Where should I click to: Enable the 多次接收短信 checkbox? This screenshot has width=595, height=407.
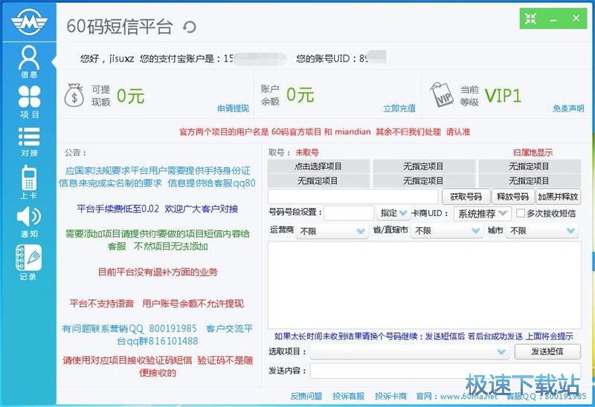click(521, 213)
